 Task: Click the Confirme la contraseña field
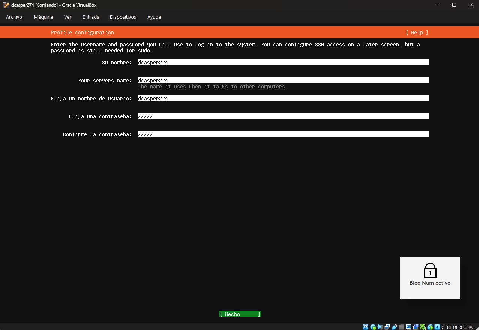[x=283, y=134]
